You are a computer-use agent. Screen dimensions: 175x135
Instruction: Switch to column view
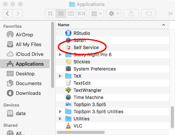pyautogui.click(x=71, y=13)
